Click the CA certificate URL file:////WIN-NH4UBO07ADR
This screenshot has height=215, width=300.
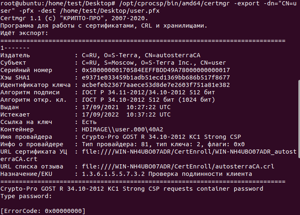pyautogui.click(x=189, y=155)
